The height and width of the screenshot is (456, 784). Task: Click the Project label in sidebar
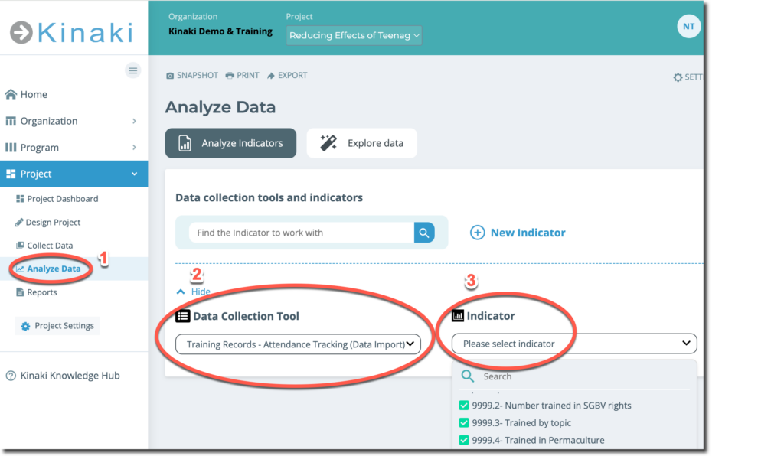pos(36,174)
